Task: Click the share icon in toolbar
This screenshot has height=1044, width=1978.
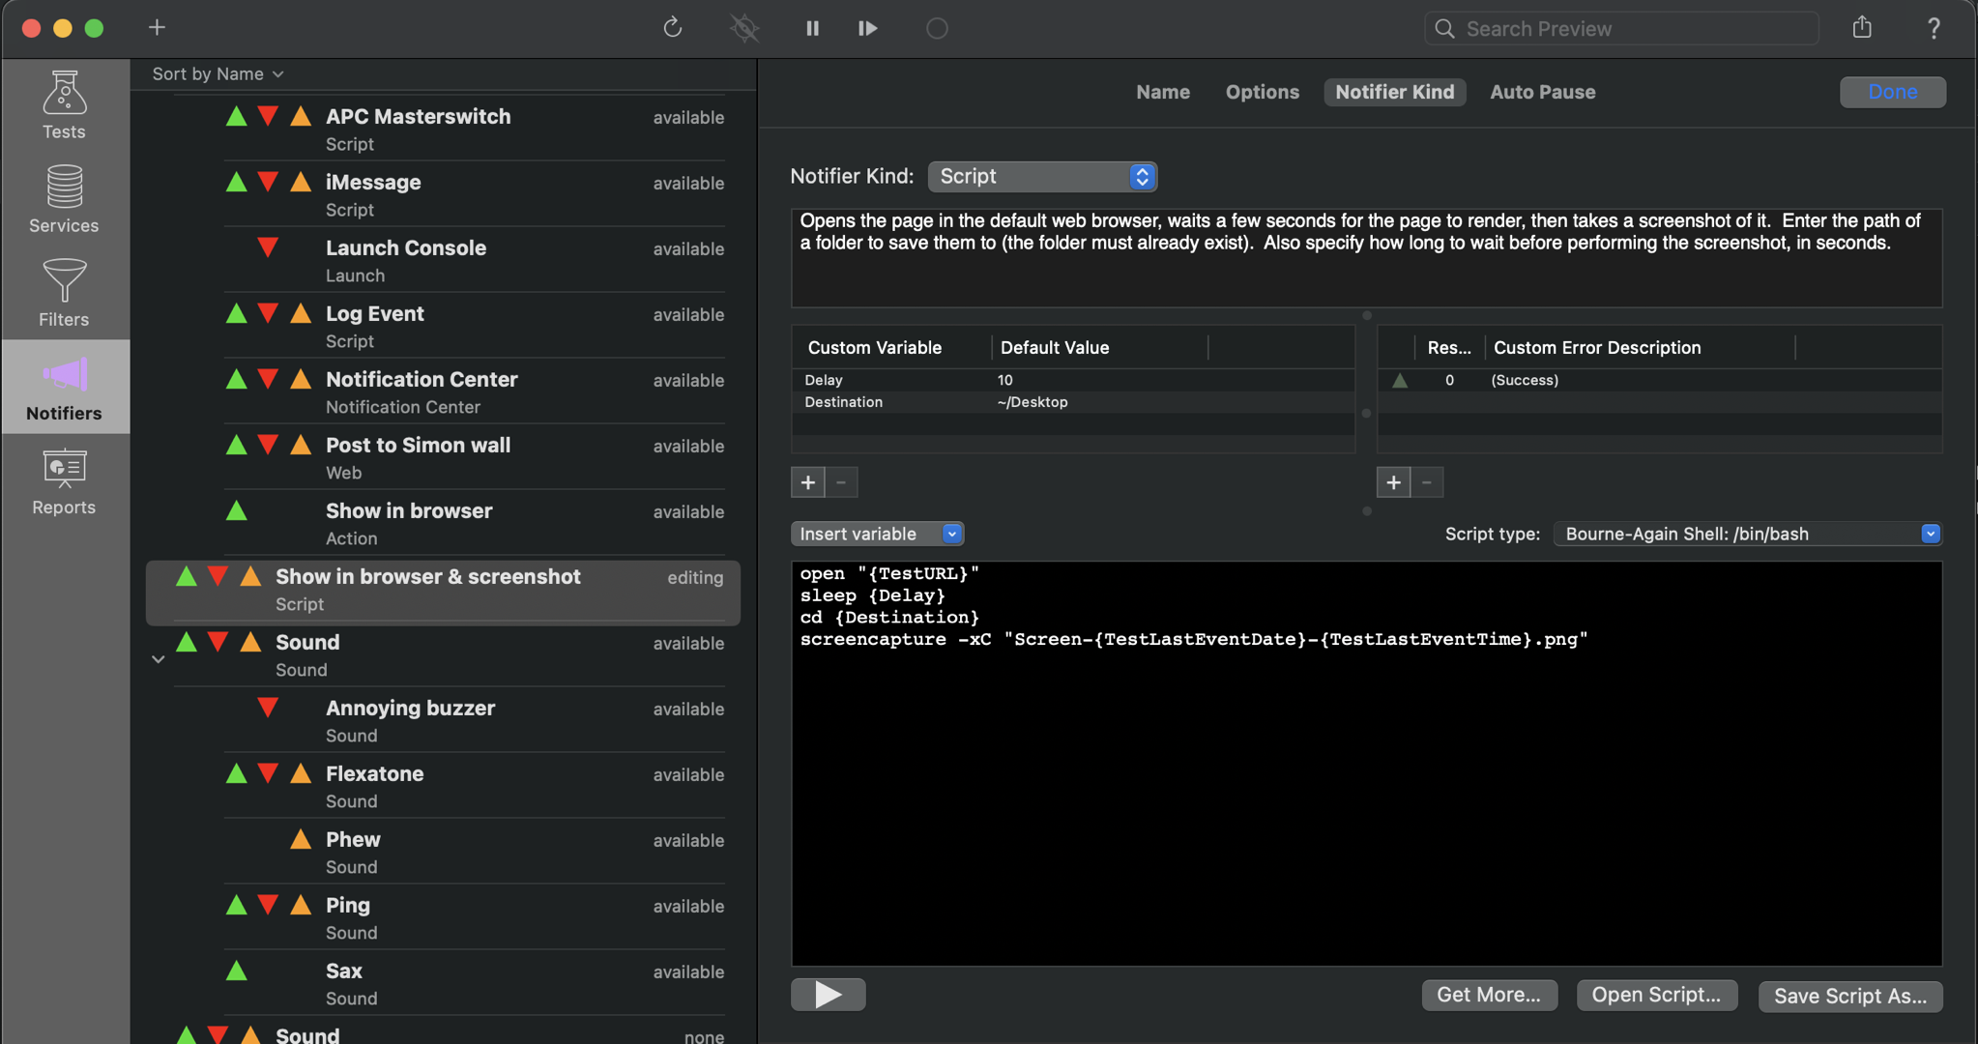Action: (x=1862, y=27)
